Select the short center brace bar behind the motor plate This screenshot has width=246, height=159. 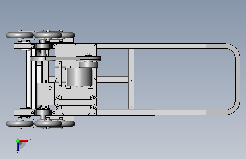pyautogui.click(x=112, y=79)
